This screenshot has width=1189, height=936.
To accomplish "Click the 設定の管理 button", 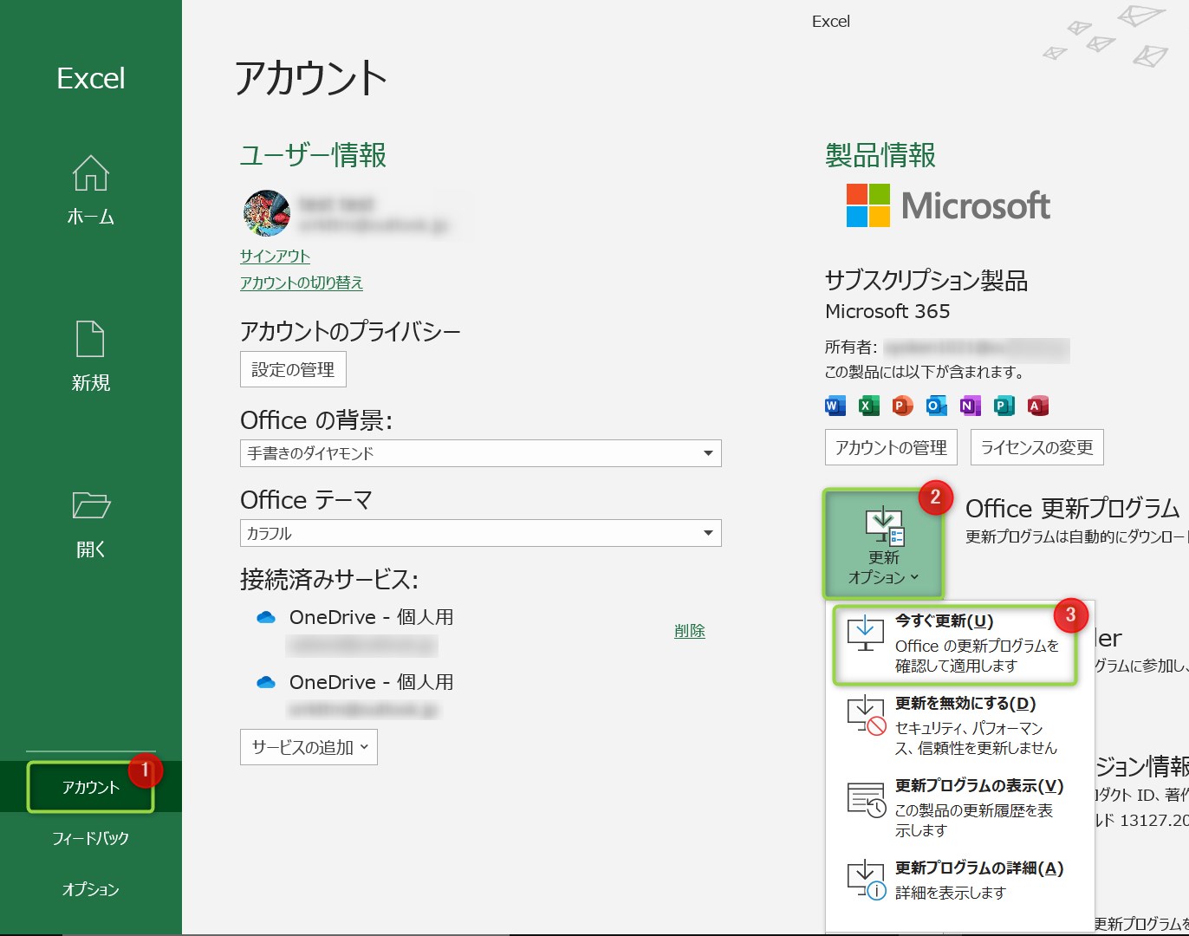I will [293, 369].
